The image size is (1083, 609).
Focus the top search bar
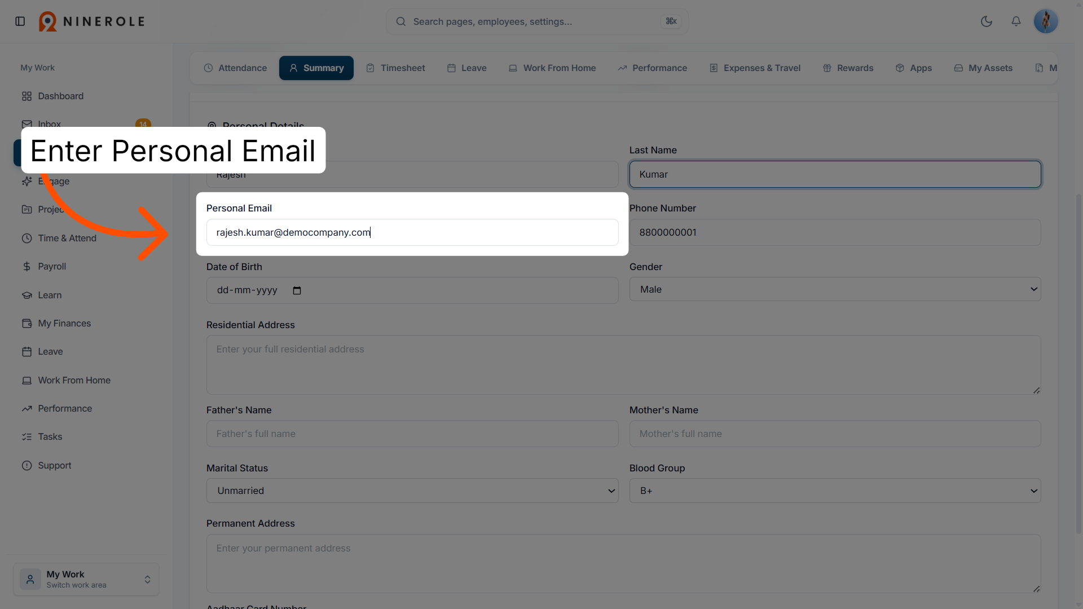(x=537, y=21)
